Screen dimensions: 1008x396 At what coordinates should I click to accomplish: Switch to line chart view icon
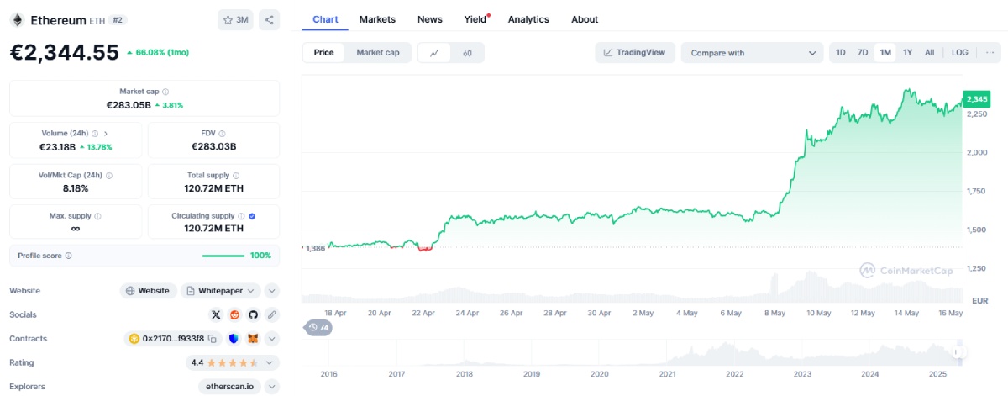(434, 53)
